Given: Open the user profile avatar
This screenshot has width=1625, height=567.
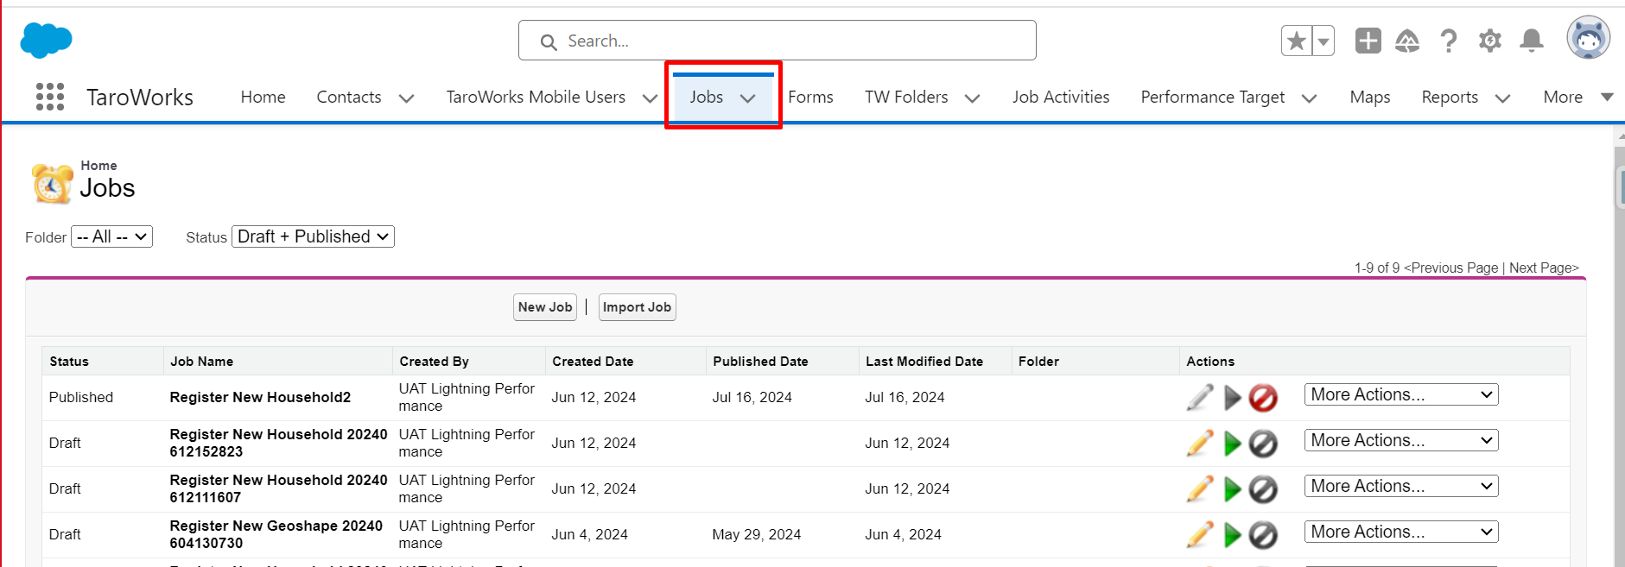Looking at the screenshot, I should pos(1588,38).
